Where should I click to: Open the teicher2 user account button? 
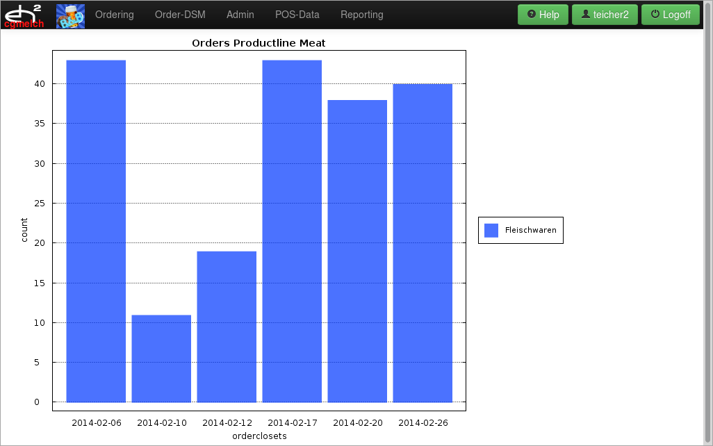(x=605, y=15)
